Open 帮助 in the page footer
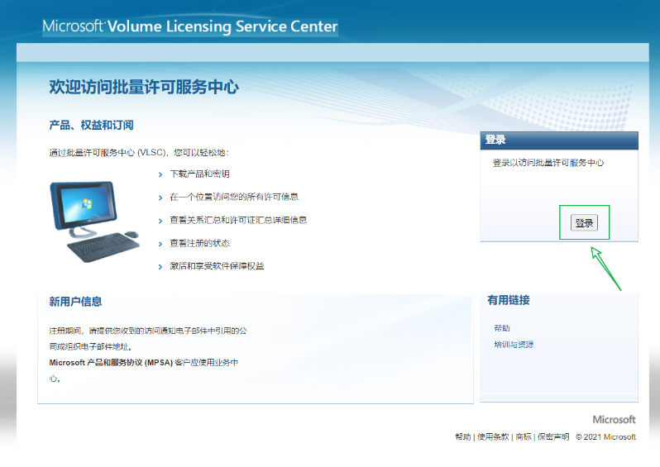Image resolution: width=660 pixels, height=467 pixels. tap(463, 436)
